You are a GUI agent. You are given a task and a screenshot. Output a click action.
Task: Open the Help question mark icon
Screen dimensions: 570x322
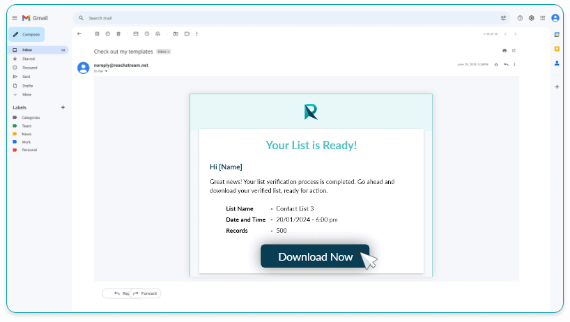click(x=520, y=18)
